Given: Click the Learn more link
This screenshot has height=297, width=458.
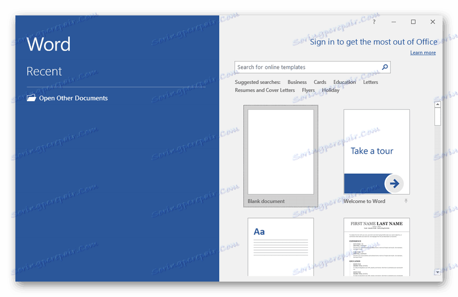Looking at the screenshot, I should click(x=423, y=53).
